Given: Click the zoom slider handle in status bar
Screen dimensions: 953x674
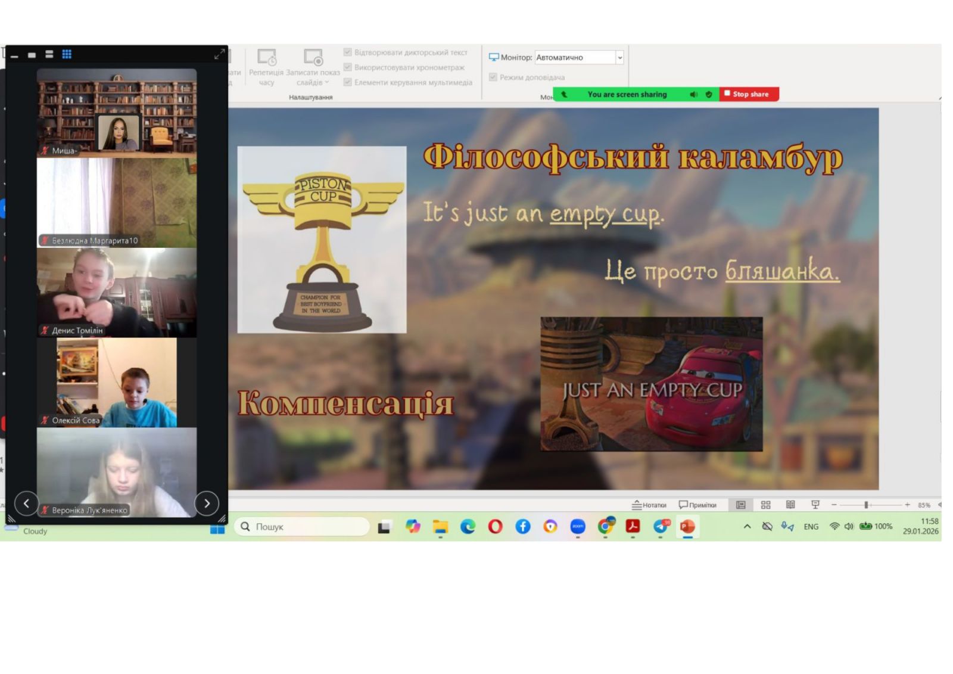Looking at the screenshot, I should [x=866, y=505].
